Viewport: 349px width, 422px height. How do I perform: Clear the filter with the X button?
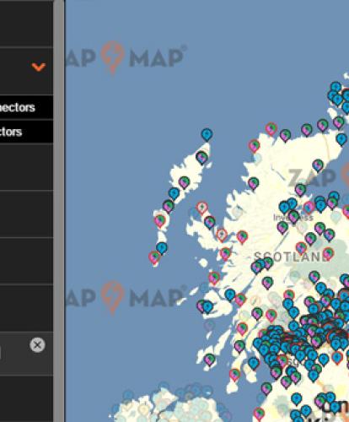pyautogui.click(x=37, y=345)
